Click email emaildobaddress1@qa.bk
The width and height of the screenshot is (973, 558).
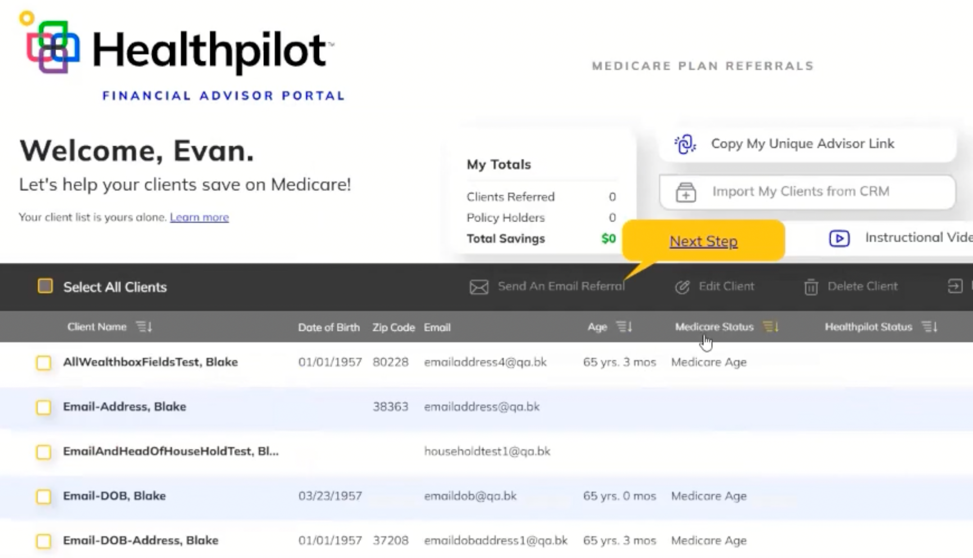click(x=496, y=540)
